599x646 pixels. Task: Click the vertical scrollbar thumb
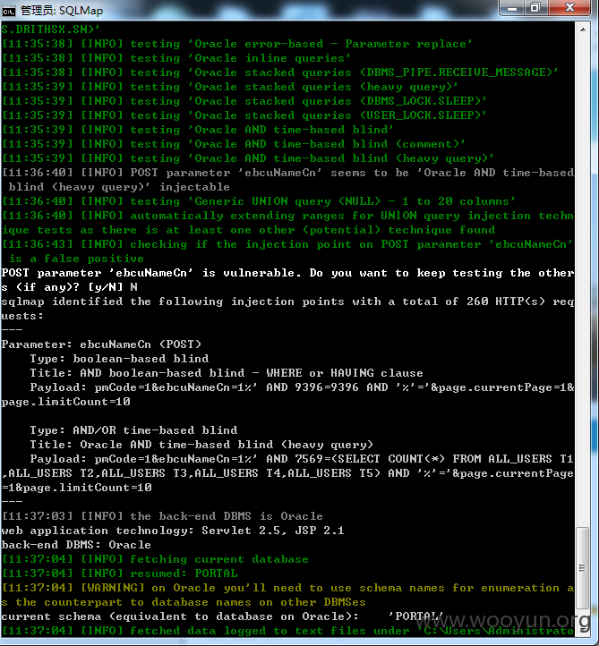(x=582, y=568)
